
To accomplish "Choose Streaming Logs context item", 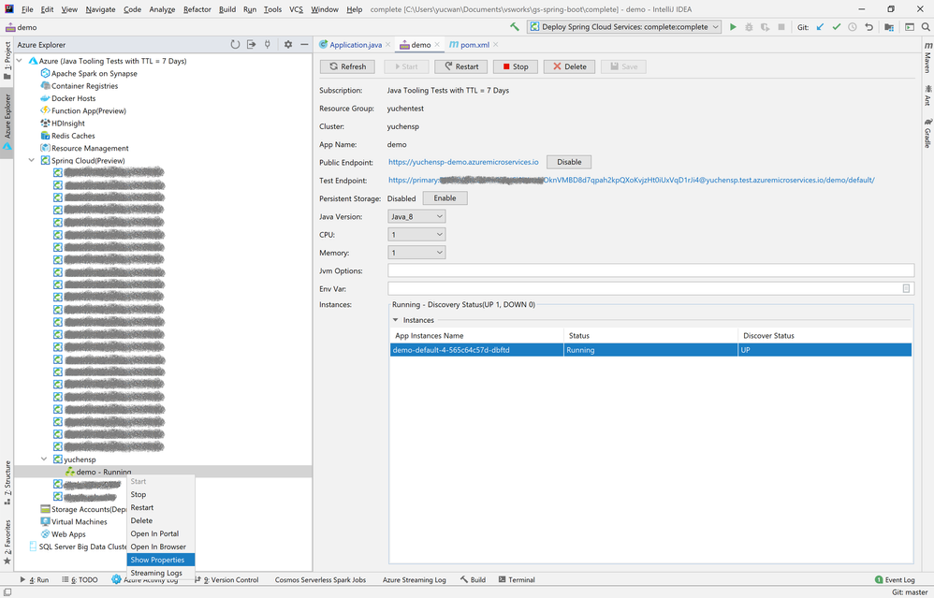I will (161, 573).
